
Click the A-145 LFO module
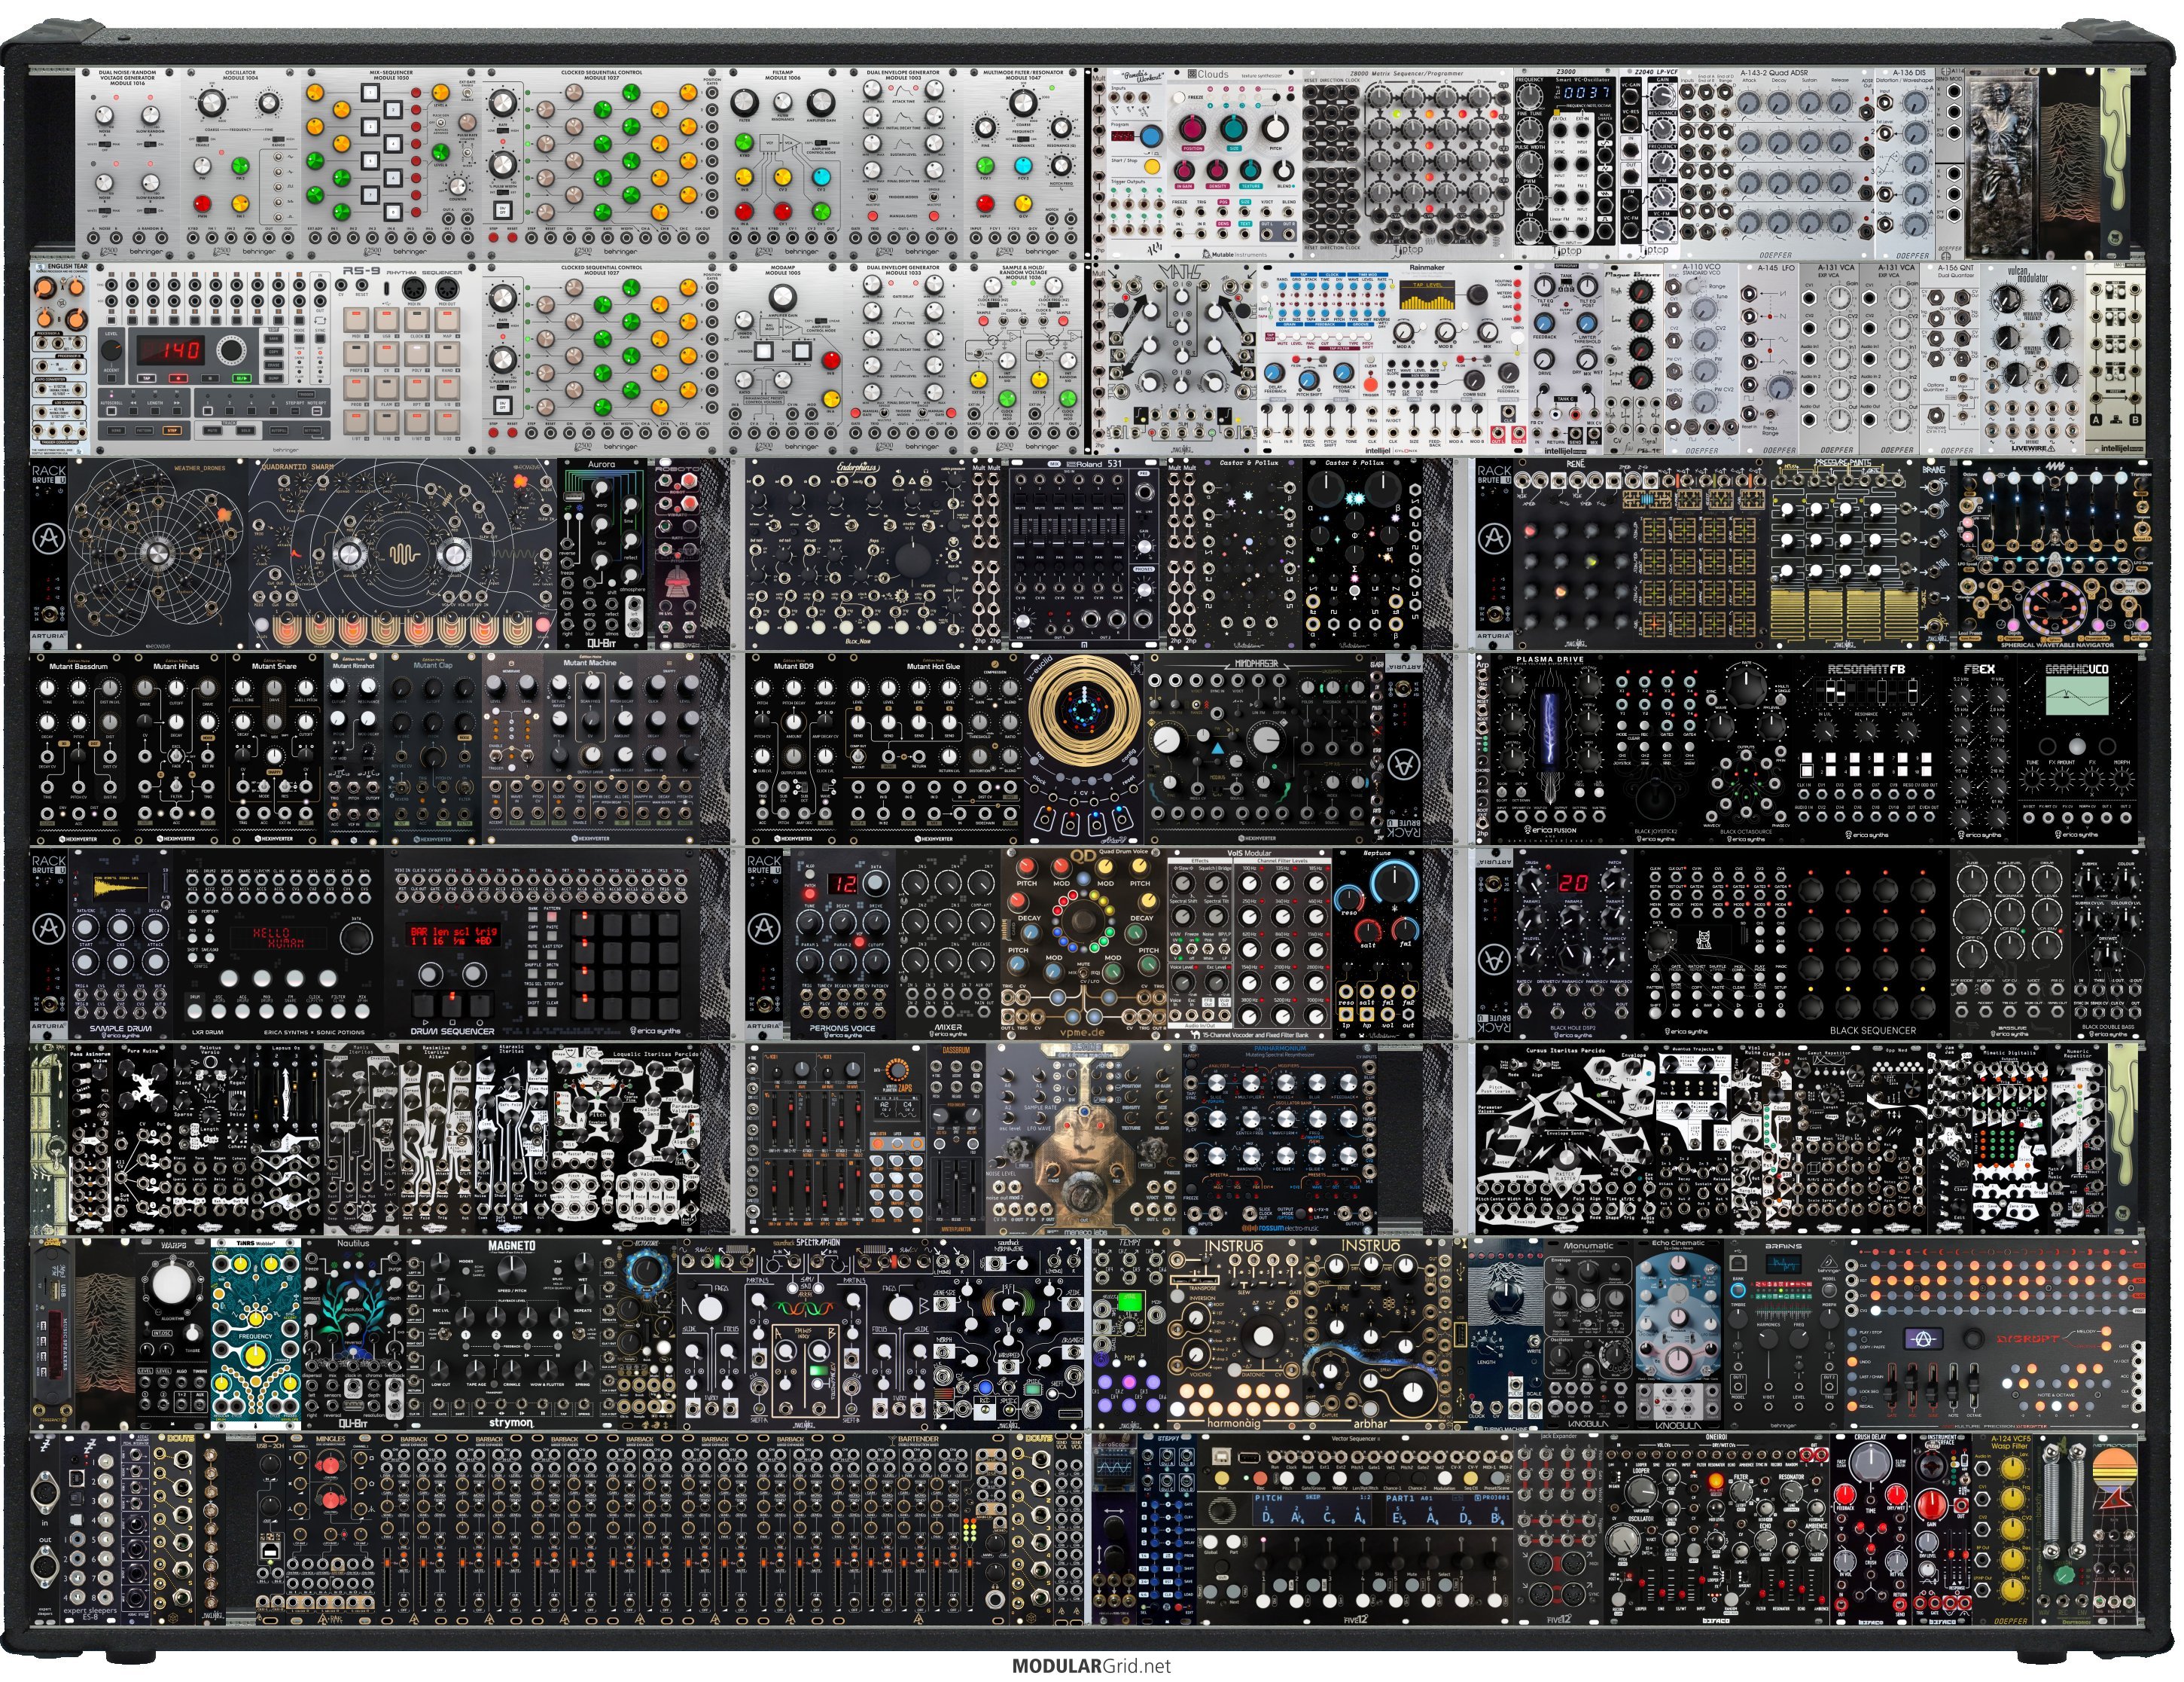pos(1770,359)
